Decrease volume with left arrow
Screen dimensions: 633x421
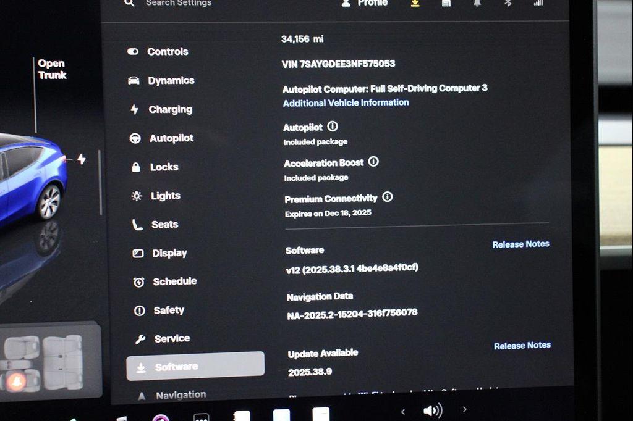pos(403,411)
